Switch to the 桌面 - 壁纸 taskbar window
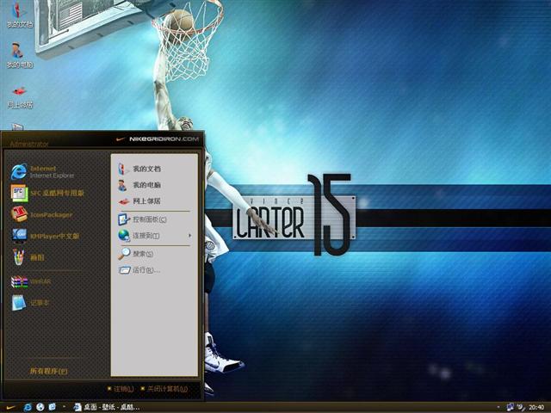This screenshot has height=413, width=551. [106, 407]
